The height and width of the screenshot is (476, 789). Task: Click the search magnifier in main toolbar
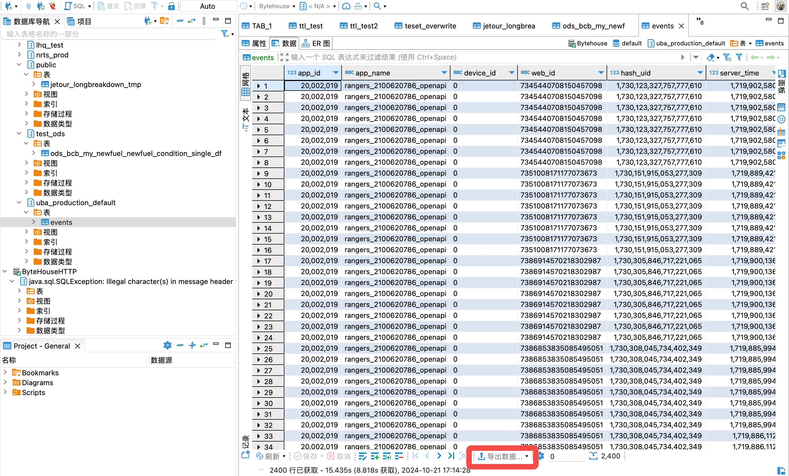(x=378, y=6)
